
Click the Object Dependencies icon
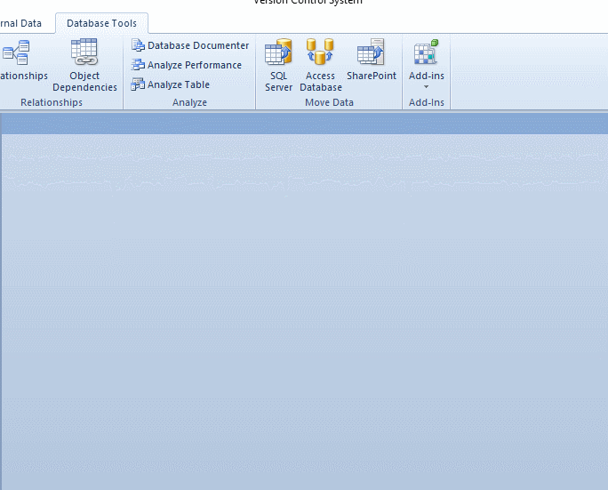[x=84, y=52]
